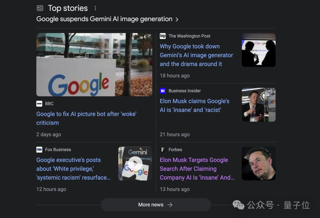Open 'Google to fix AI picture bot' BBC article
Image resolution: width=320 pixels, height=218 pixels.
pyautogui.click(x=86, y=118)
